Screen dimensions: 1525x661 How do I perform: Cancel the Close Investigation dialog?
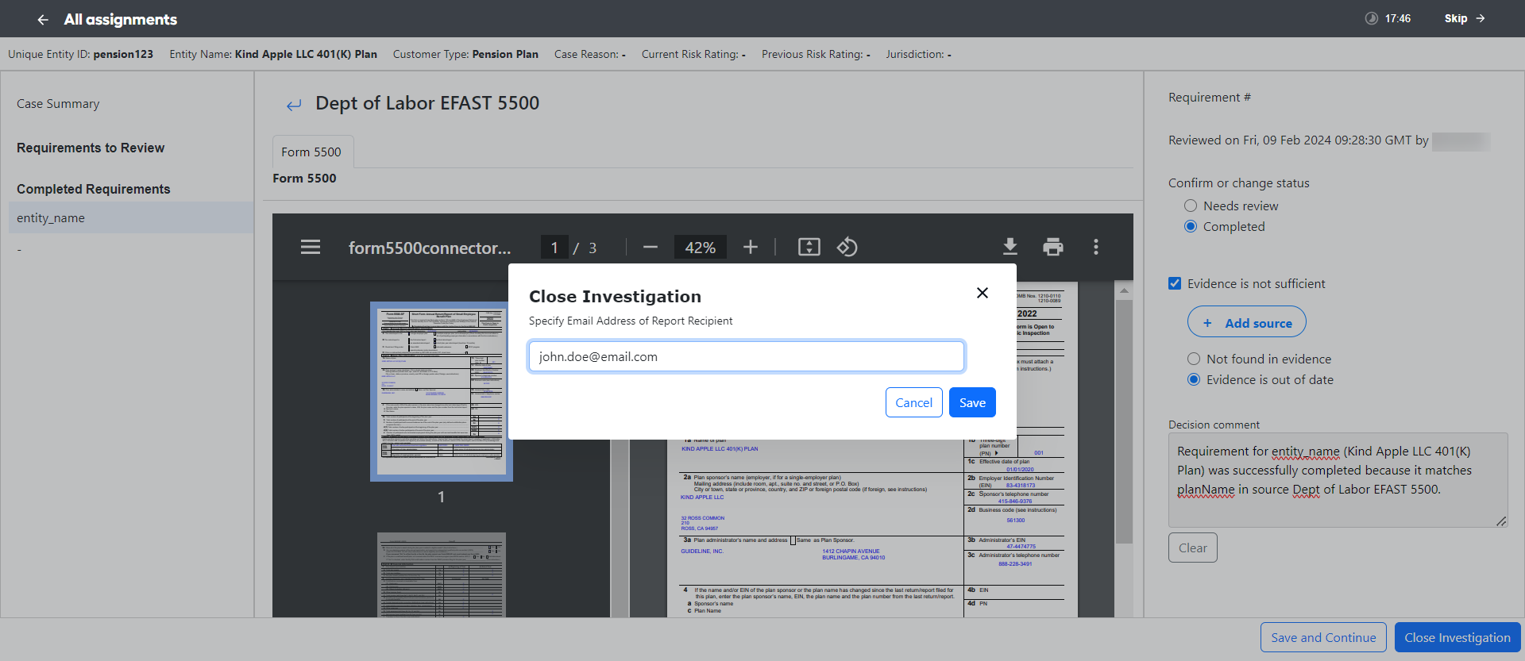coord(914,402)
